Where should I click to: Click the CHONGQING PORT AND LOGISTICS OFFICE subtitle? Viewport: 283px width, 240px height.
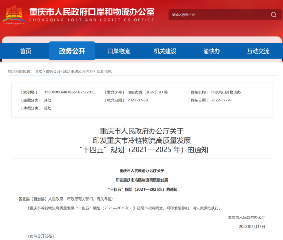[92, 20]
